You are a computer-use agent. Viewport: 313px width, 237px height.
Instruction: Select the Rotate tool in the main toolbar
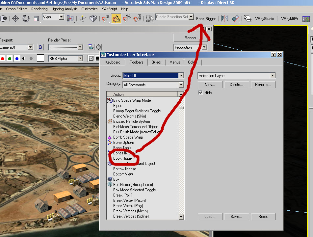[x=26, y=18]
